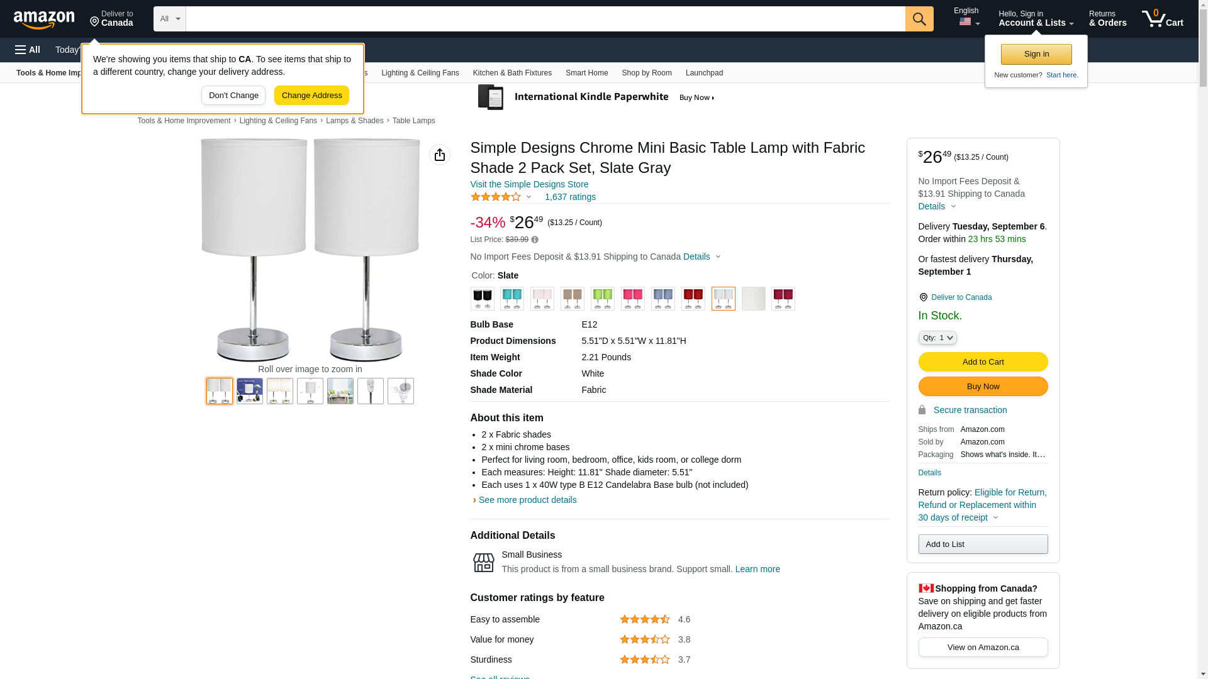
Task: Click the share icon beside product image
Action: [440, 155]
